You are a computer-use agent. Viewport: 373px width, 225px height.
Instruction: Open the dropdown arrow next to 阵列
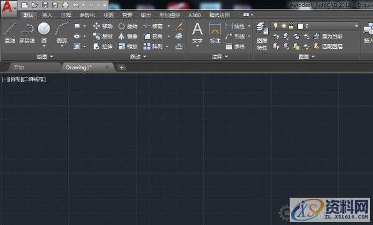click(167, 46)
